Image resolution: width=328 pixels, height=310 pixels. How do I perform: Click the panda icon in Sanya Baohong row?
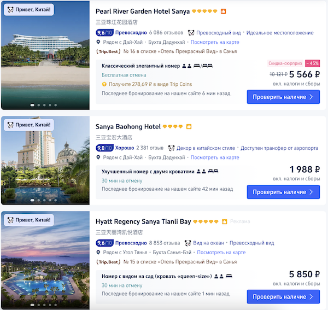click(x=171, y=148)
